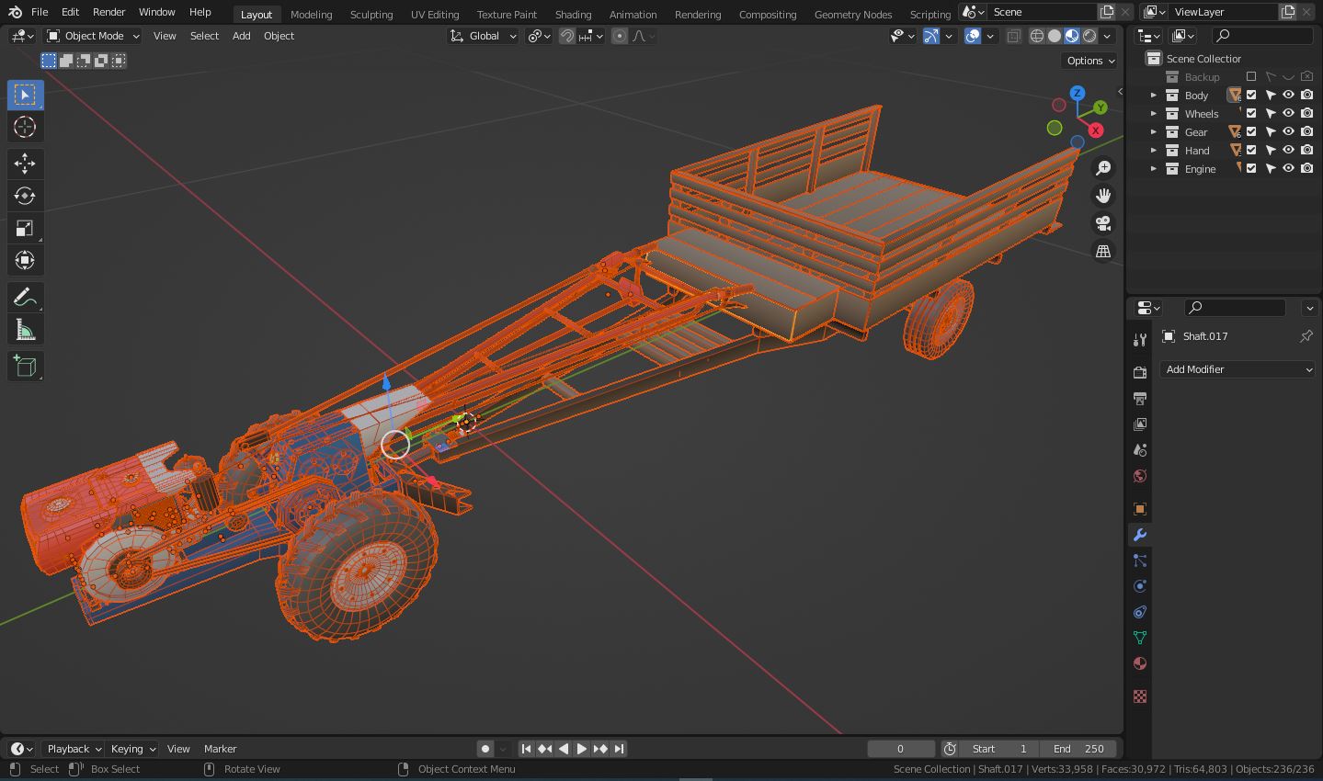Select the Measure tool
This screenshot has height=781, width=1323.
(25, 329)
